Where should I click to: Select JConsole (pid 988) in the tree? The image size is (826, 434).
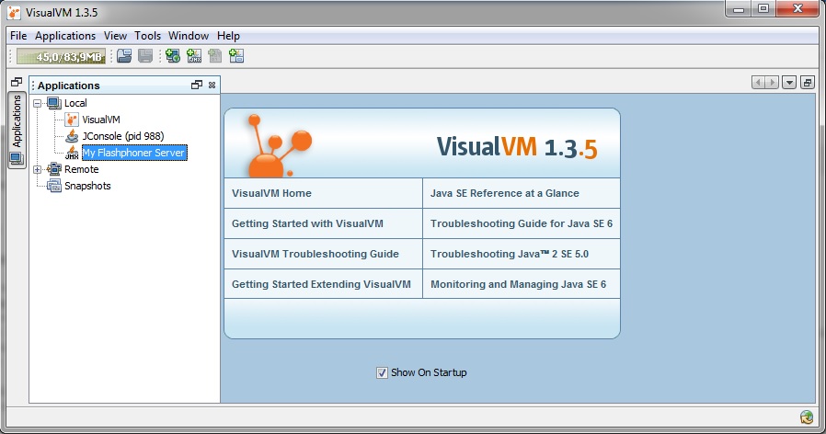[122, 136]
